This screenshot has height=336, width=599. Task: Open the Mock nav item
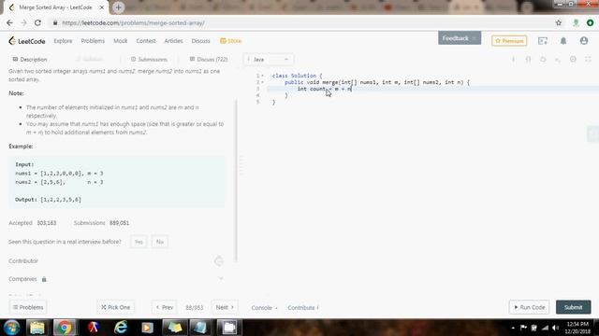pyautogui.click(x=121, y=41)
